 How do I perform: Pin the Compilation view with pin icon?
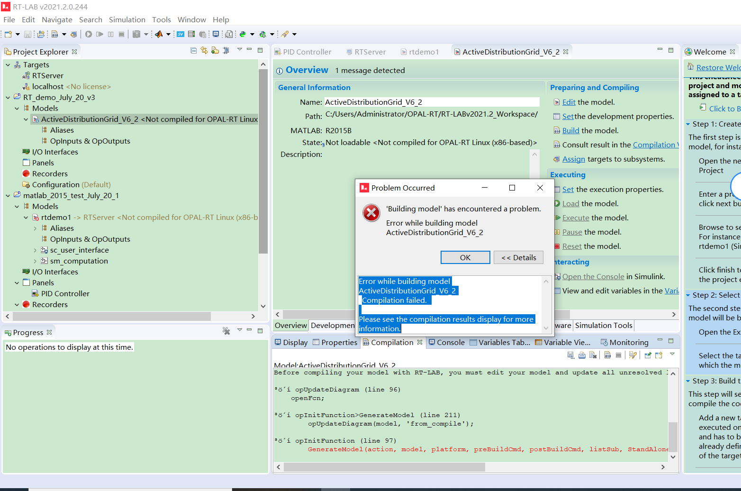pyautogui.click(x=648, y=355)
